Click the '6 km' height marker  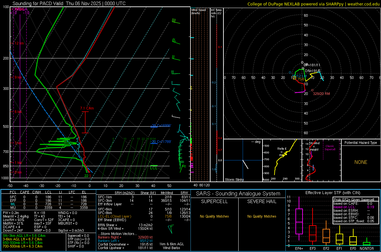point(18,112)
